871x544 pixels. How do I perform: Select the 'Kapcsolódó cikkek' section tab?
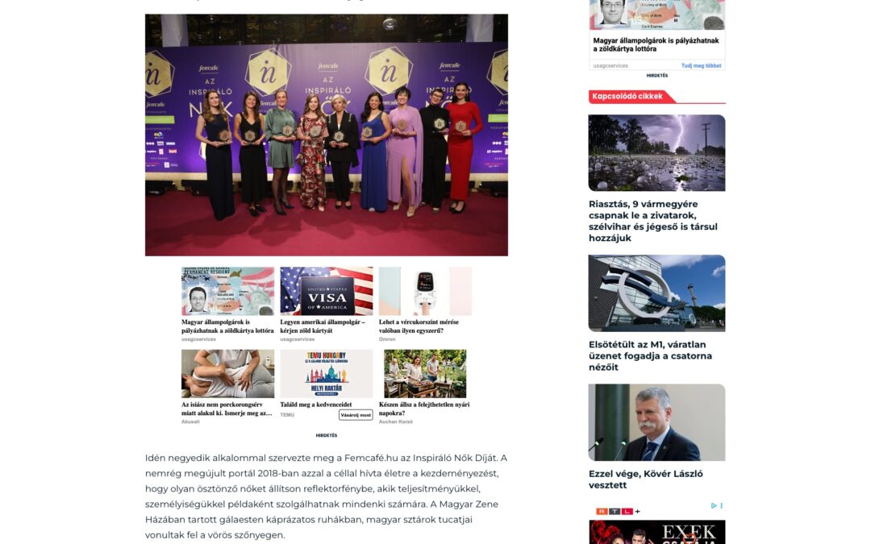click(x=627, y=97)
